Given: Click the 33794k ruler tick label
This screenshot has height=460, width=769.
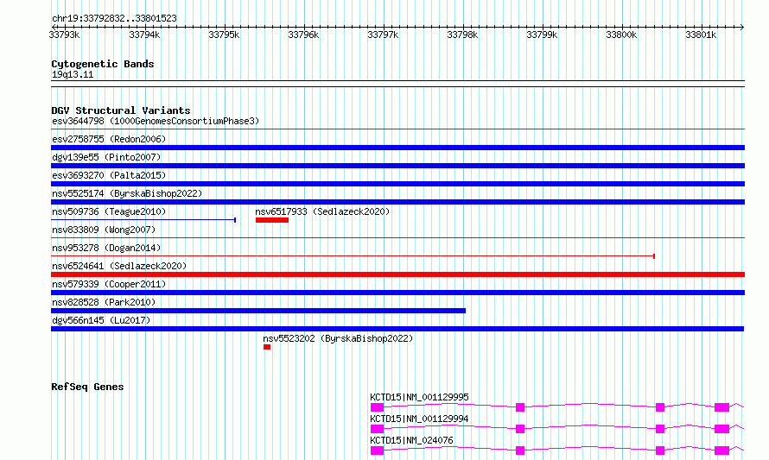Looking at the screenshot, I should [x=144, y=35].
